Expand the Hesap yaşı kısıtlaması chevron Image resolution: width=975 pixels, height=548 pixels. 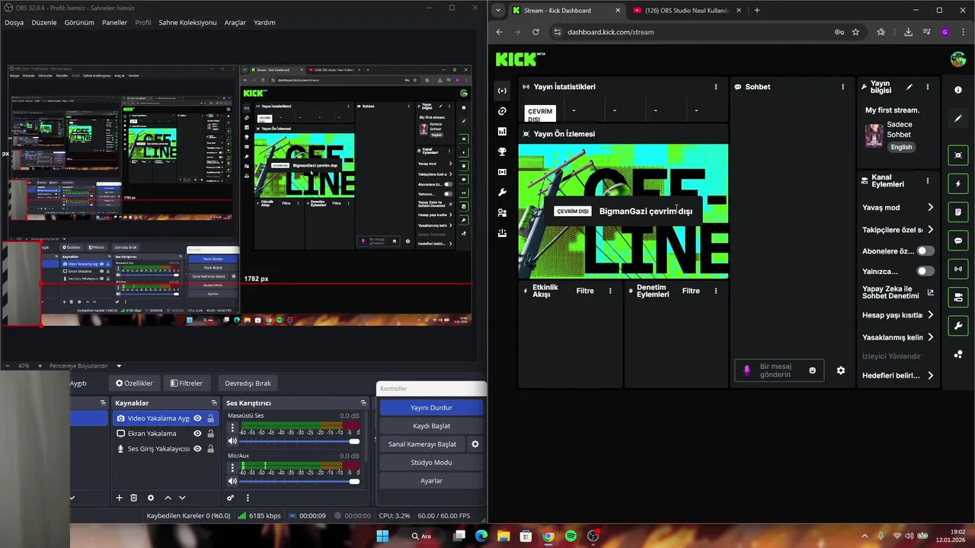tap(930, 315)
